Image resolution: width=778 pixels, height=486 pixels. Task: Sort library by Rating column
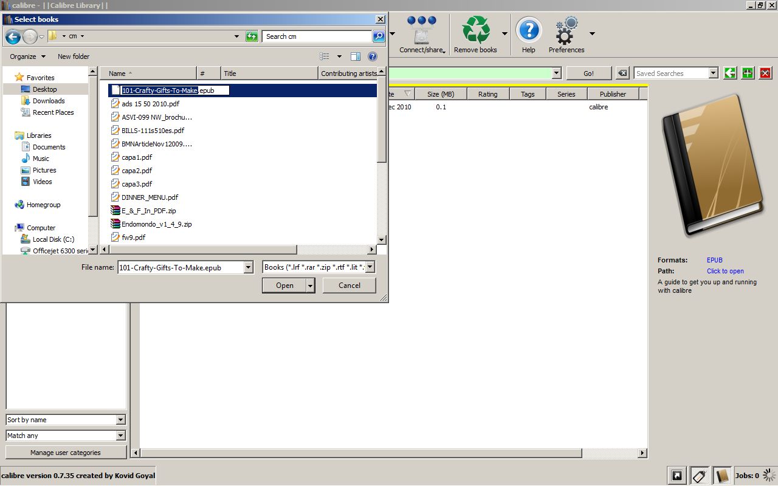(488, 94)
